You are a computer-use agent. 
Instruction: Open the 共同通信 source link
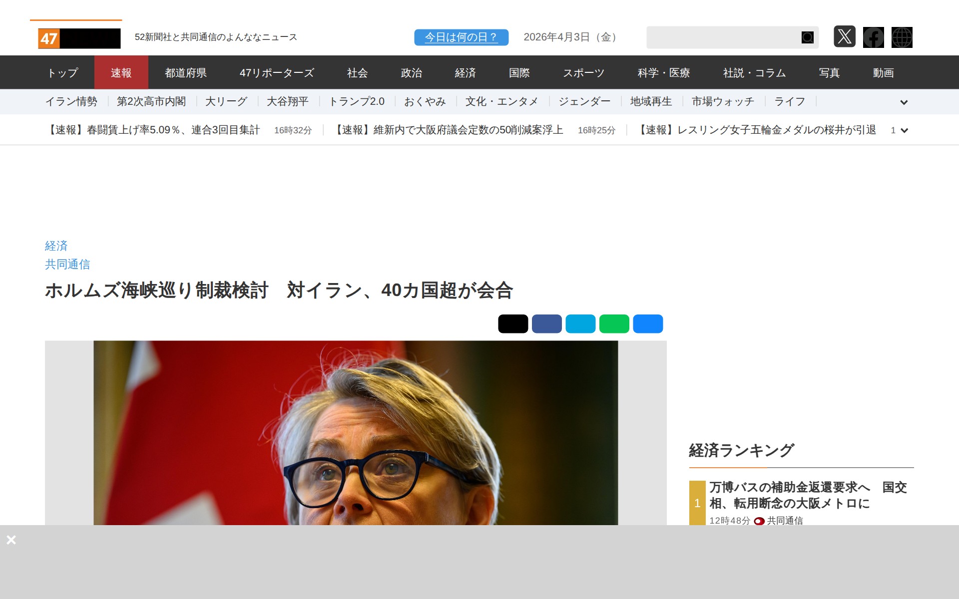(x=67, y=264)
